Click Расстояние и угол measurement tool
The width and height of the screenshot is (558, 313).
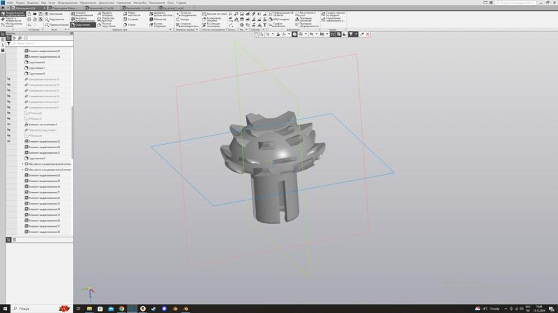pos(306,14)
